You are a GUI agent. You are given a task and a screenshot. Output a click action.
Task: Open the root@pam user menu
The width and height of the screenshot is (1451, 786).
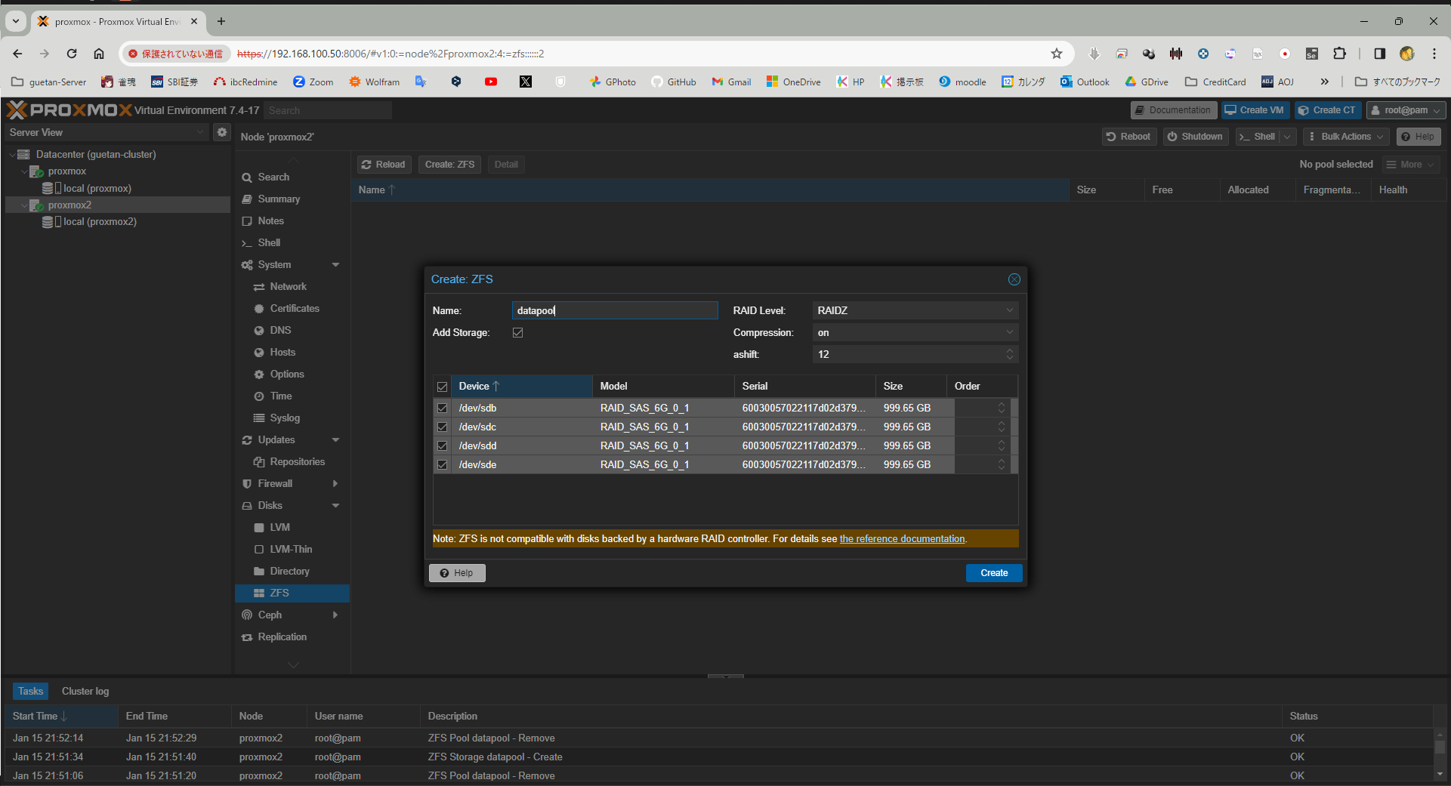pos(1406,110)
